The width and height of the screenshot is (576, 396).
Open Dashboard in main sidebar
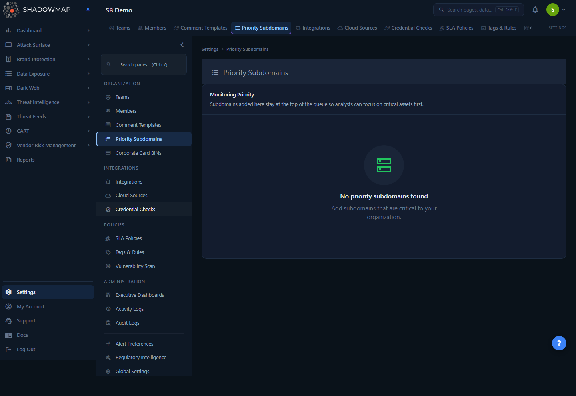tap(29, 30)
